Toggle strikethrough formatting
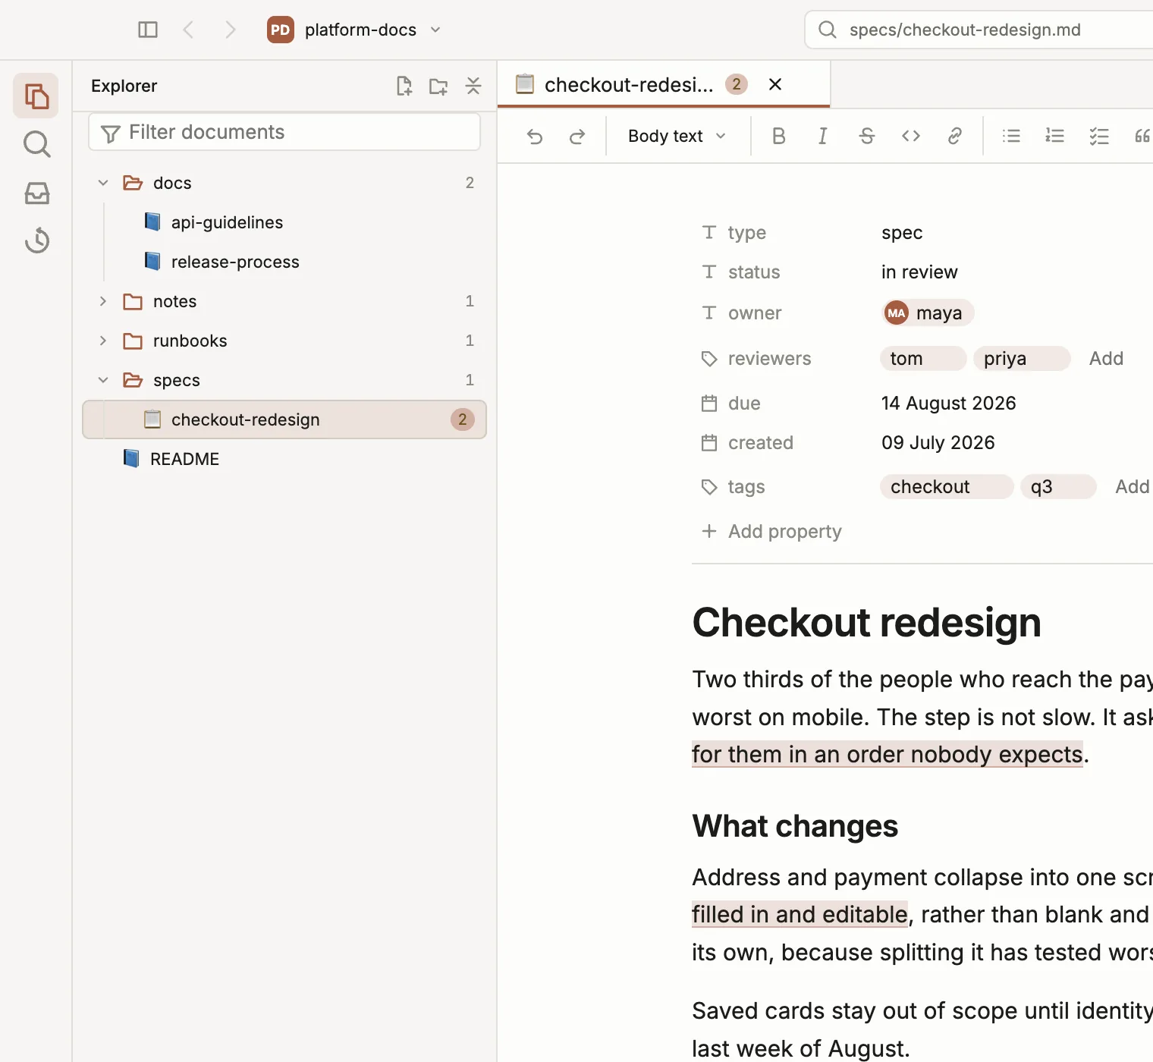 867,136
